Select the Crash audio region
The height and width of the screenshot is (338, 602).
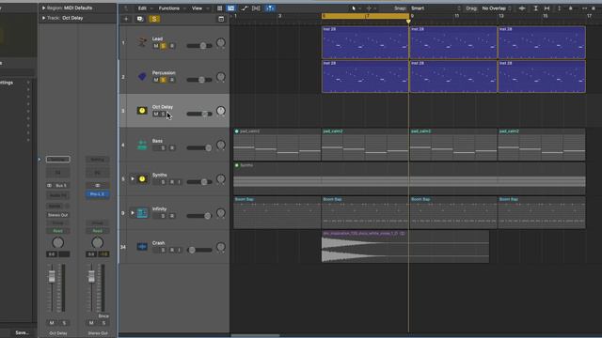[405, 247]
